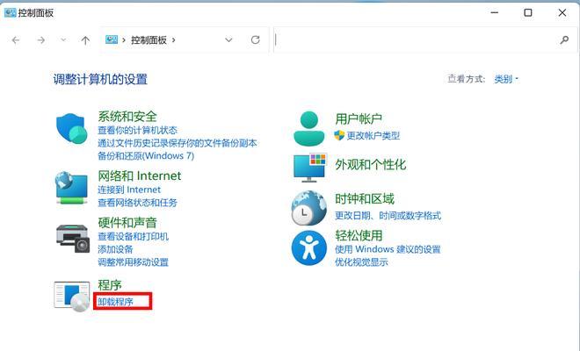Click the 卸载程序 link
Viewport: 580px width, 351px height.
click(115, 302)
